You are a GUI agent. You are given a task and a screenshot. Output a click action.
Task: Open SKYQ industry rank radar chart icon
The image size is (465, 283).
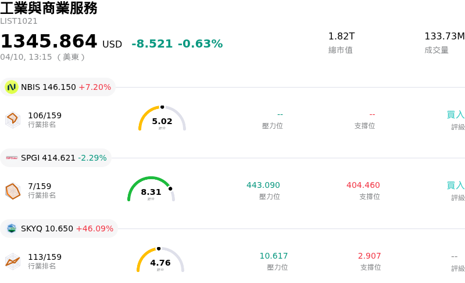tap(13, 261)
